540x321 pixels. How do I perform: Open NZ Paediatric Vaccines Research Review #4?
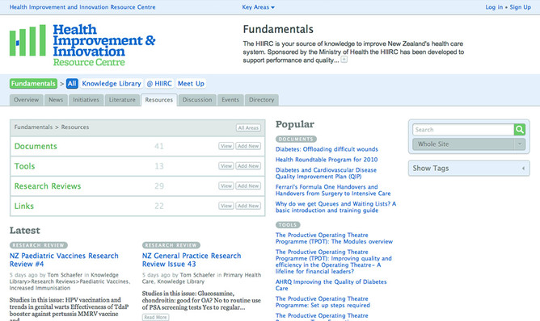[64, 260]
